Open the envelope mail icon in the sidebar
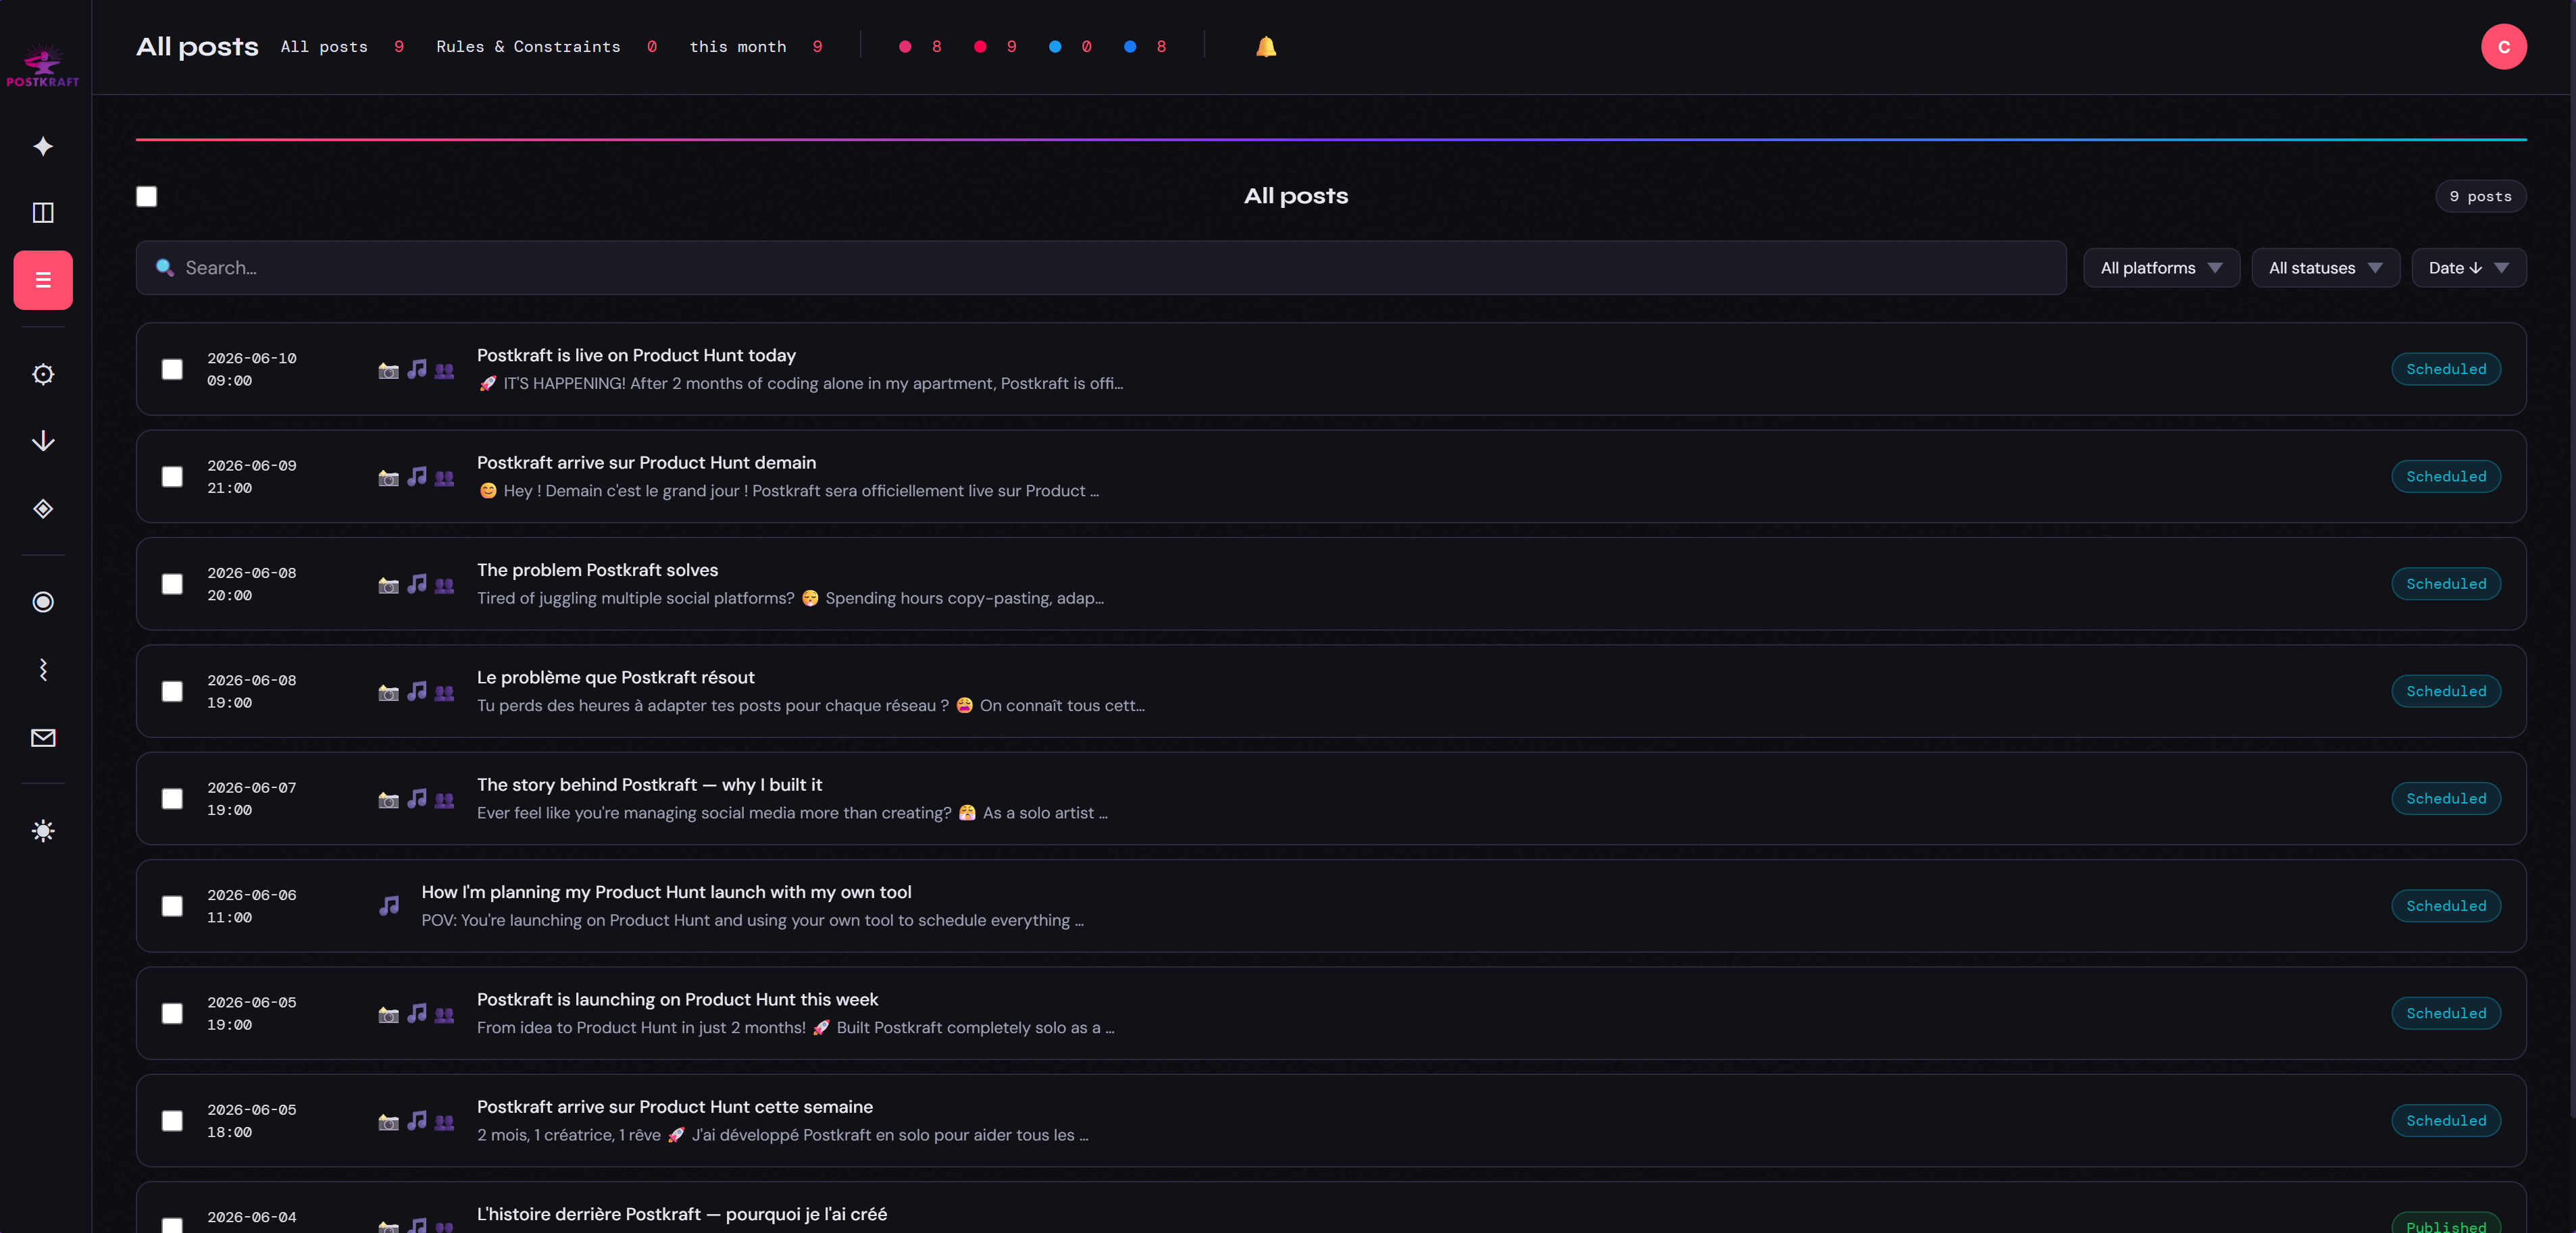Viewport: 2576px width, 1233px height. (43, 737)
